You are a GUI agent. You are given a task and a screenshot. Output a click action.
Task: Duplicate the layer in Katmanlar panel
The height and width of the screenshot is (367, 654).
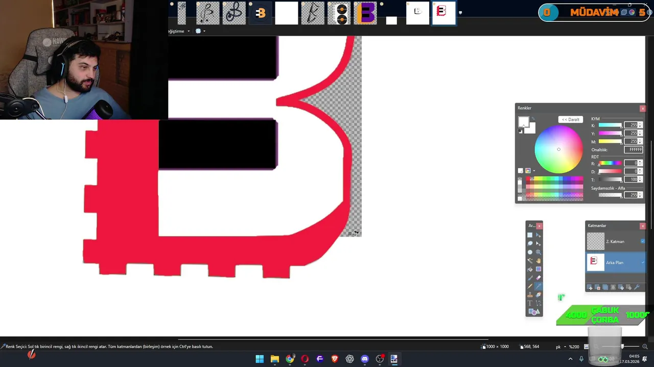click(605, 287)
